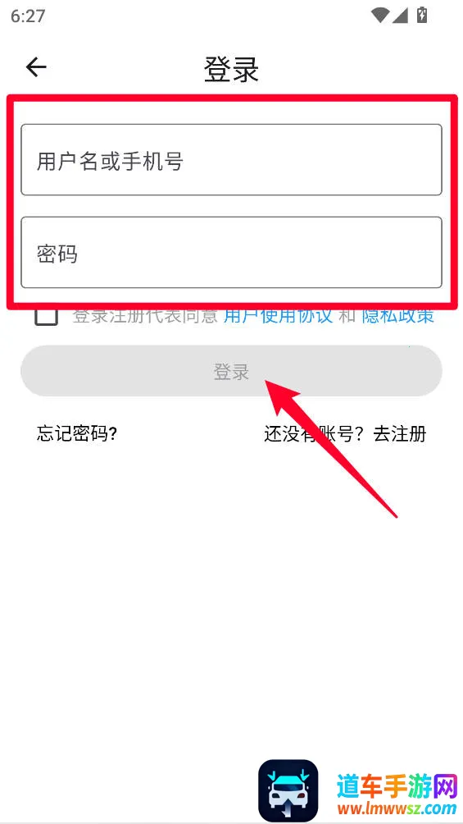The height and width of the screenshot is (824, 463).
Task: Tick the agreement checkbox
Action: tap(46, 316)
